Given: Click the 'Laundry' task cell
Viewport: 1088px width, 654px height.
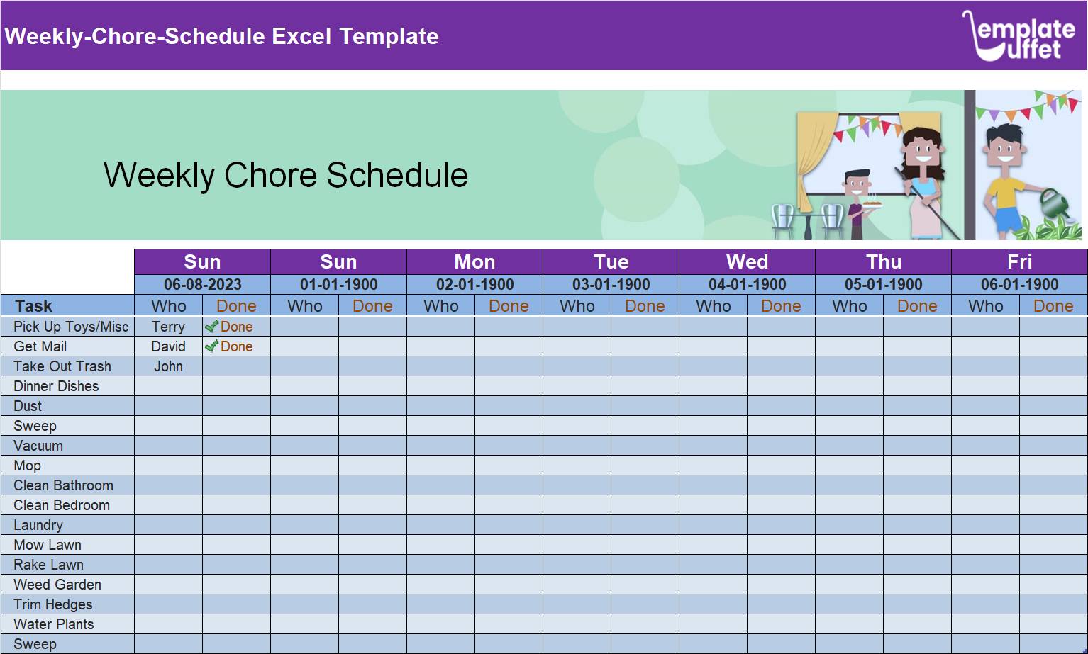Looking at the screenshot, I should pos(67,525).
